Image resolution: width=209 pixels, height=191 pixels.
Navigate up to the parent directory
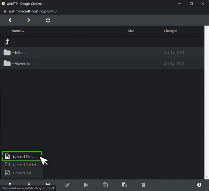coord(7,42)
